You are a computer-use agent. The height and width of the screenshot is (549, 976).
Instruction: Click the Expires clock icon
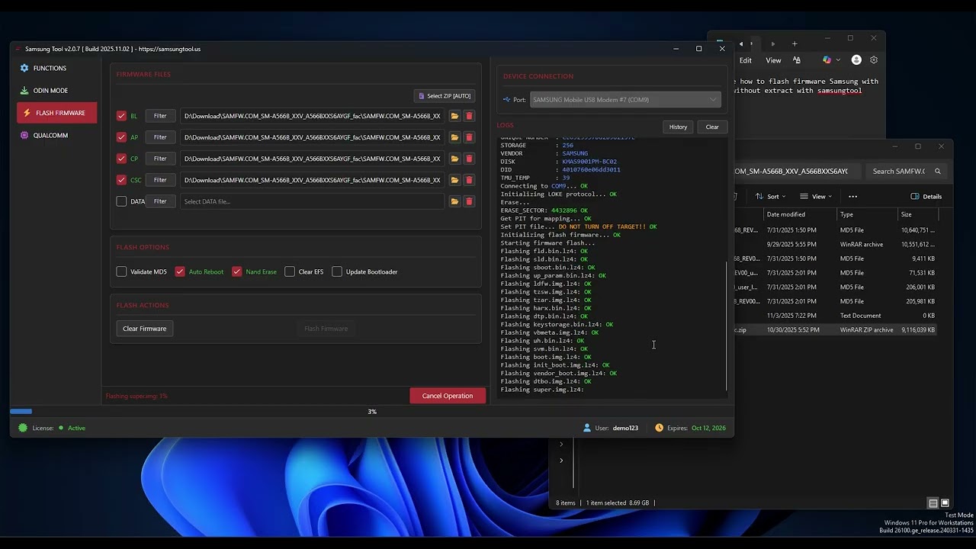660,428
